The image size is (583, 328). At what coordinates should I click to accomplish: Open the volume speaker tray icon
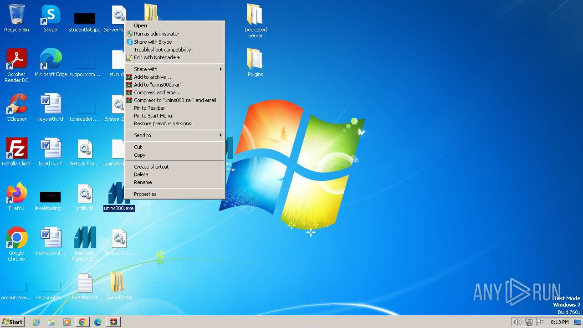pyautogui.click(x=518, y=322)
